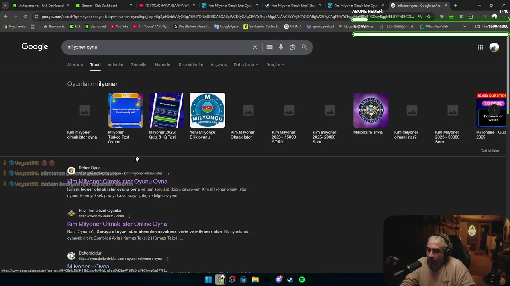Open Kick bookmark
The height and width of the screenshot is (286, 510).
pyautogui.click(x=75, y=27)
